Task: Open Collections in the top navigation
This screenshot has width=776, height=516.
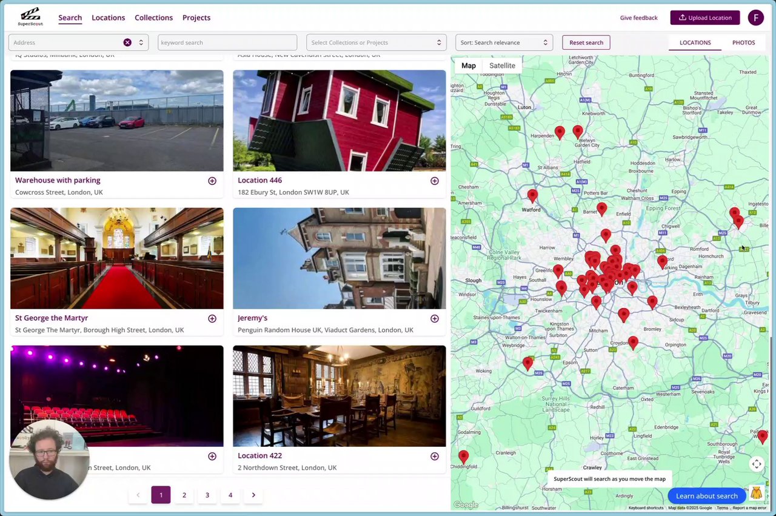Action: [153, 18]
